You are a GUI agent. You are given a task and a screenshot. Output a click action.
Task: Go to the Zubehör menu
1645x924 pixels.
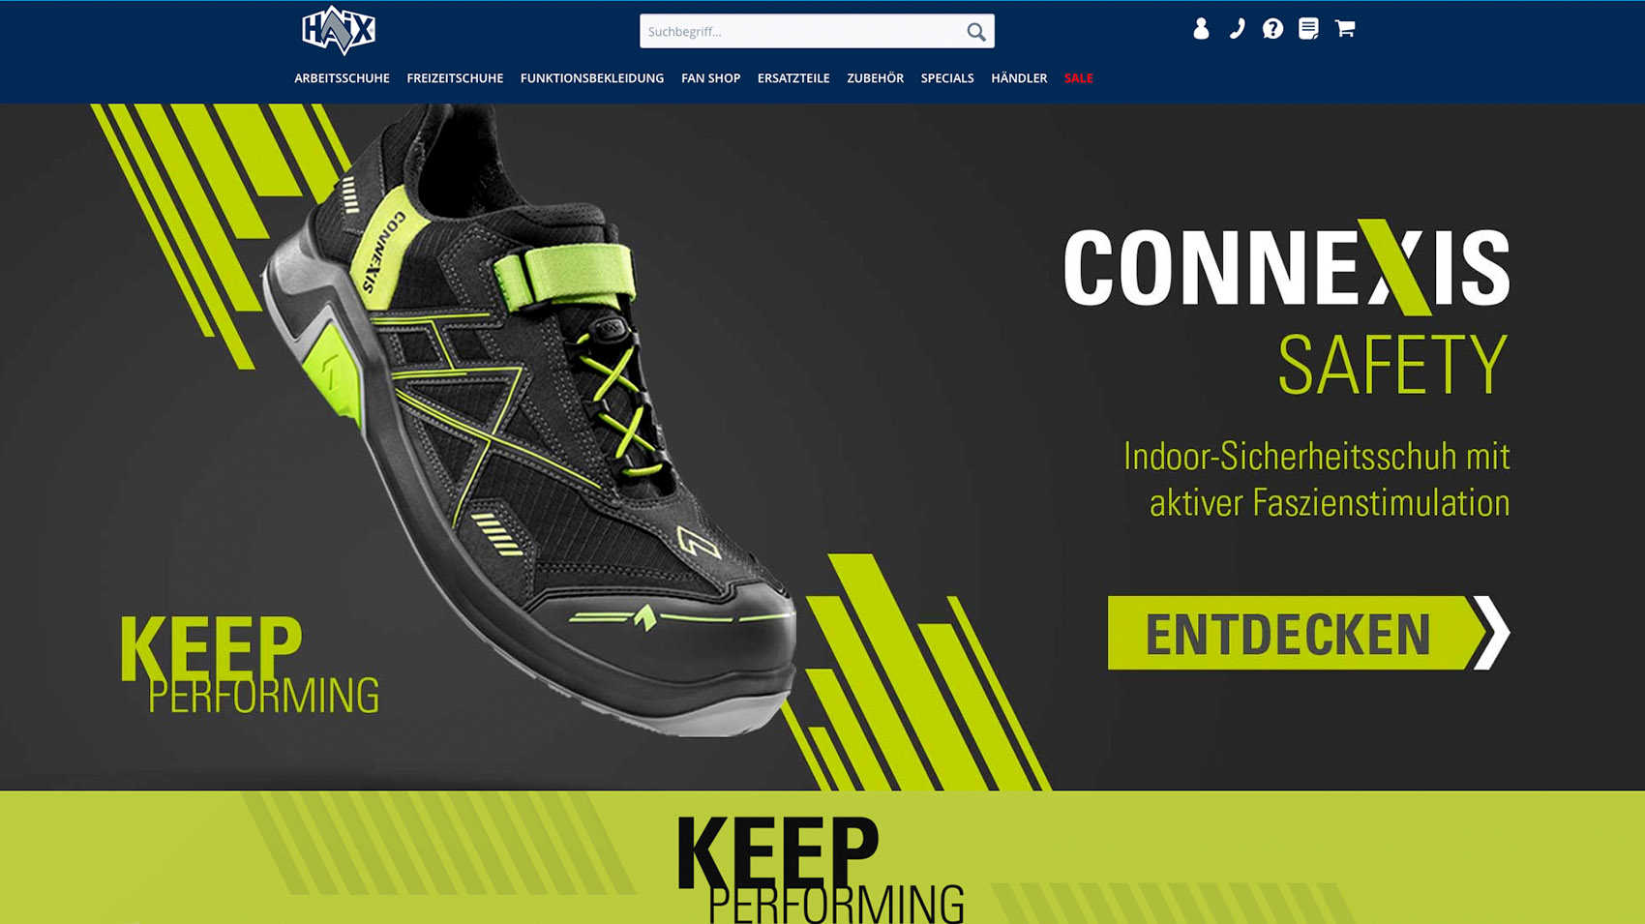coord(875,78)
